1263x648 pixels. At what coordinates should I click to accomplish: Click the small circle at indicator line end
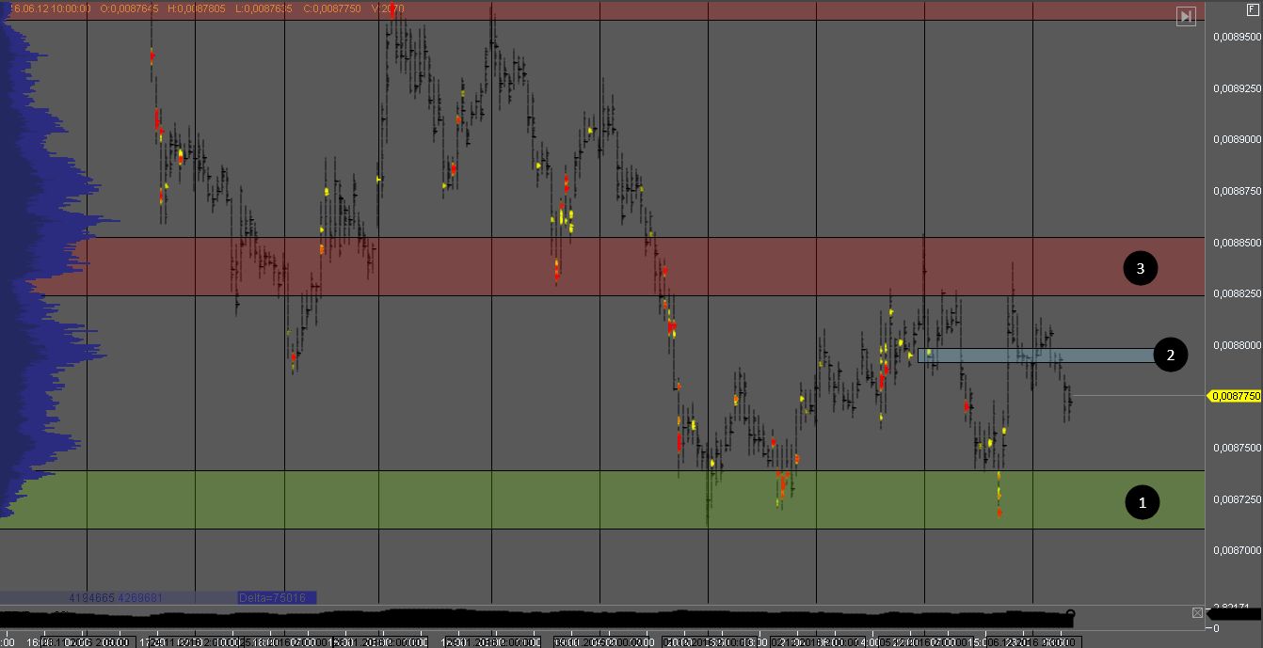tap(1070, 614)
